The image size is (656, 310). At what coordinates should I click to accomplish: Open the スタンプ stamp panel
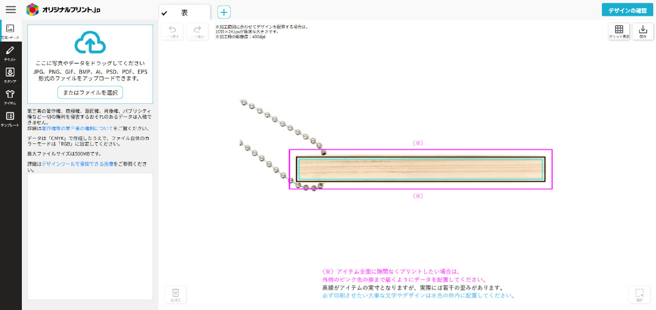point(10,75)
